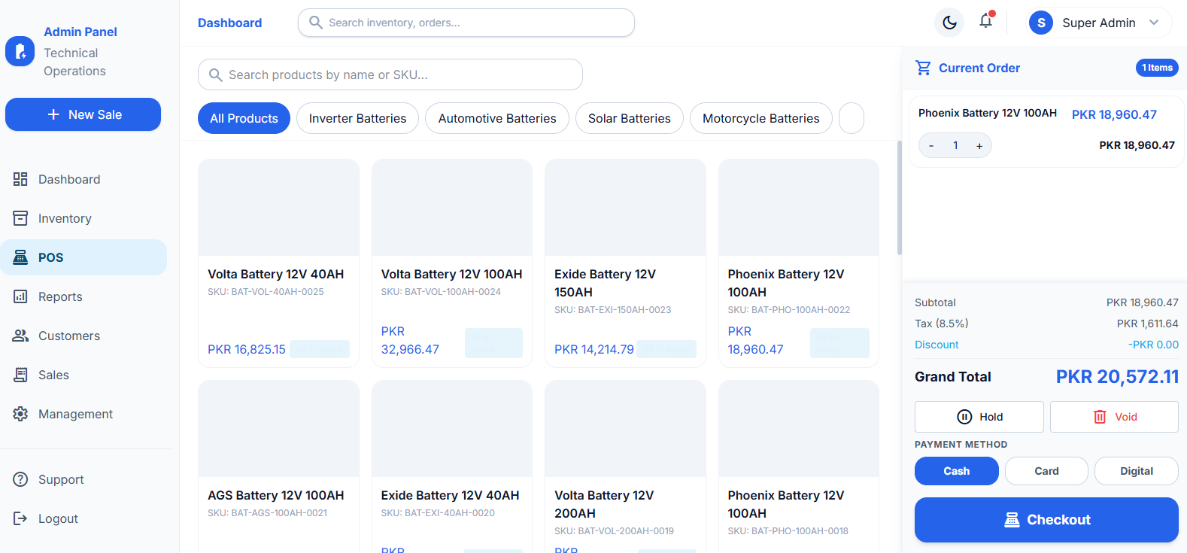Select Card payment method
The width and height of the screenshot is (1187, 553).
tap(1046, 471)
